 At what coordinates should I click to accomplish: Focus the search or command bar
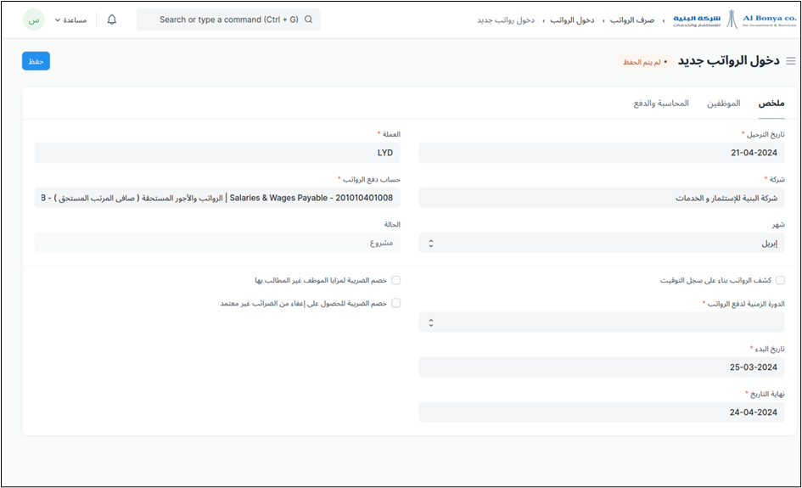[227, 20]
